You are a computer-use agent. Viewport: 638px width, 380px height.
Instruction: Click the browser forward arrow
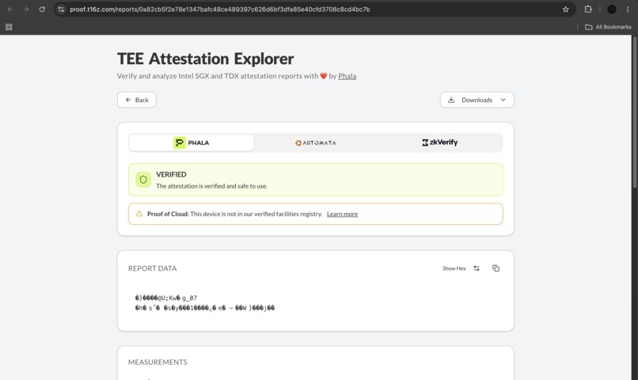click(26, 9)
